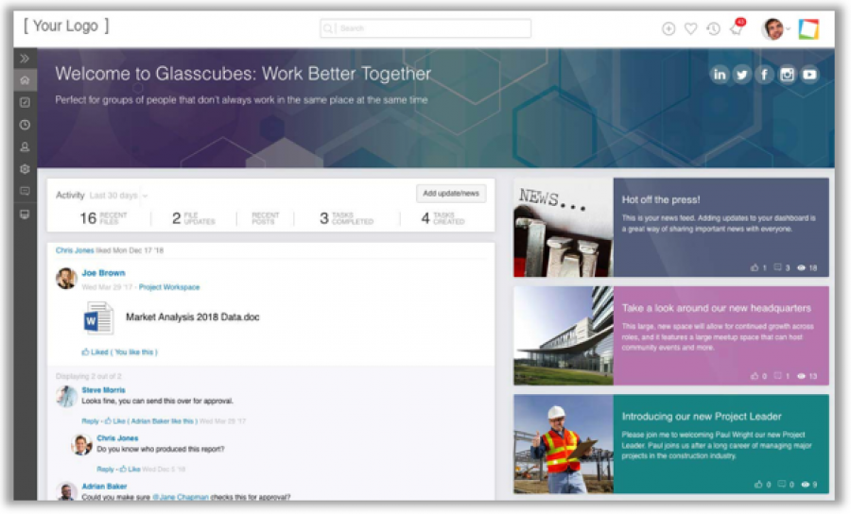Open favorites heart icon in header

691,28
